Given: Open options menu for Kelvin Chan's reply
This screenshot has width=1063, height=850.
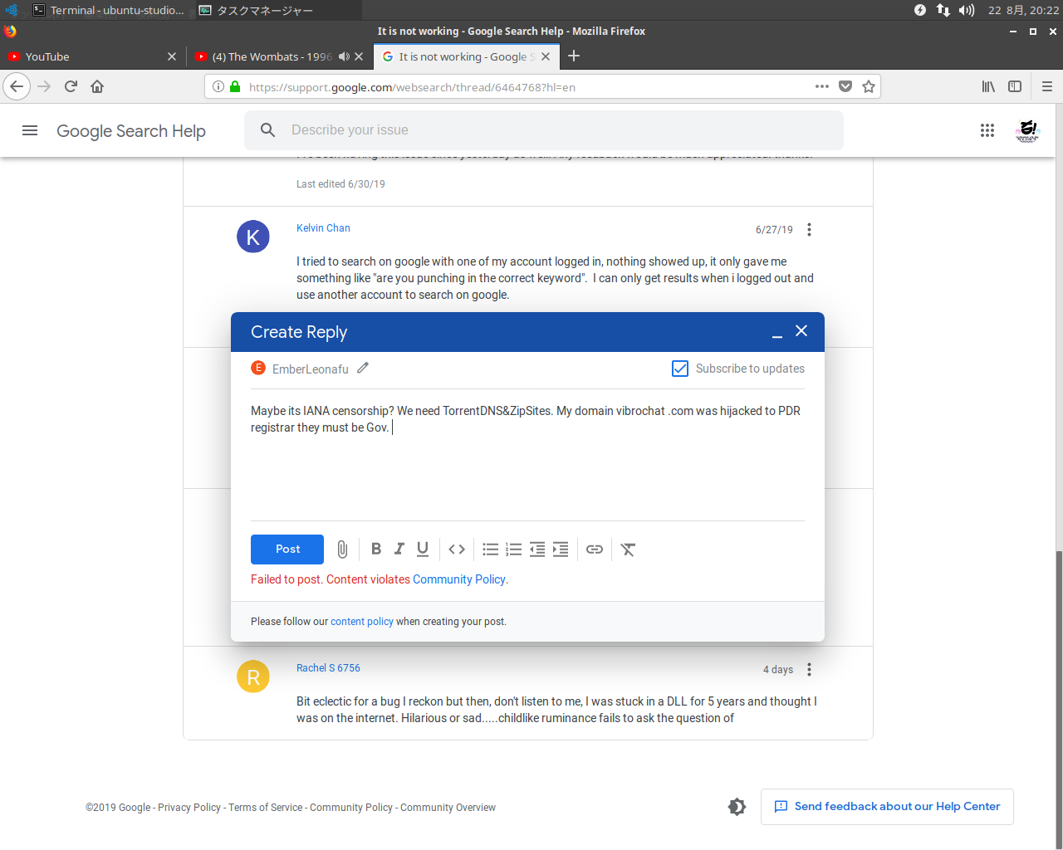Looking at the screenshot, I should [x=809, y=230].
